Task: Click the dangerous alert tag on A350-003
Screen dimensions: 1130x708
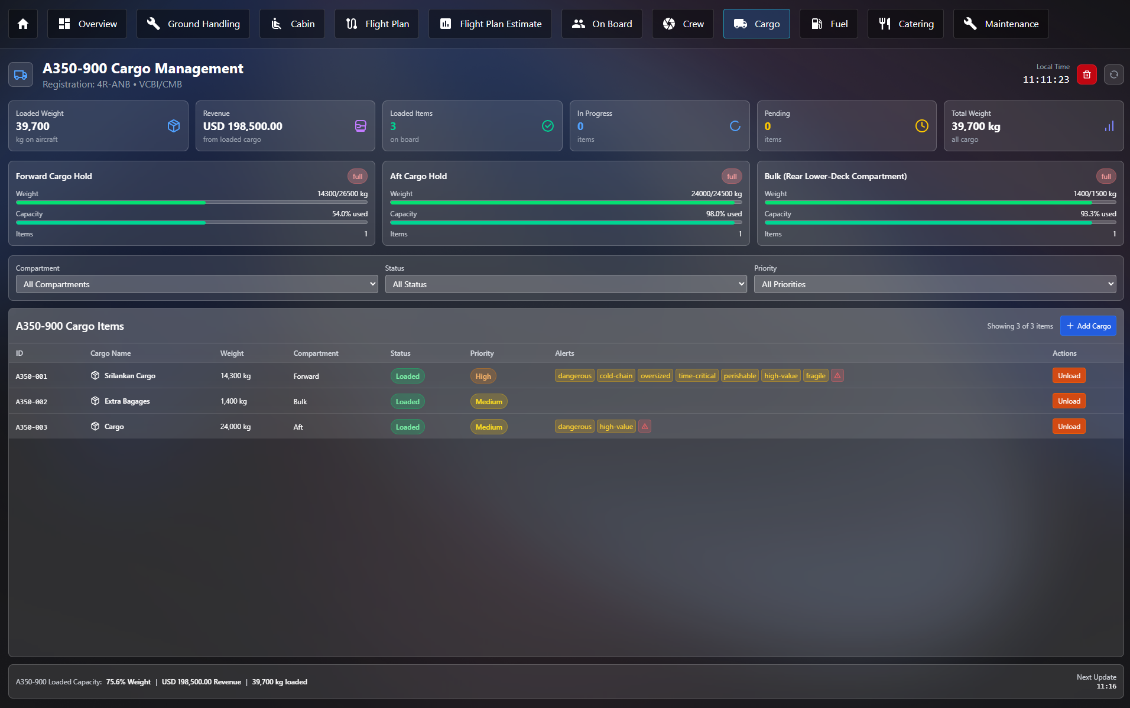Action: pos(574,427)
